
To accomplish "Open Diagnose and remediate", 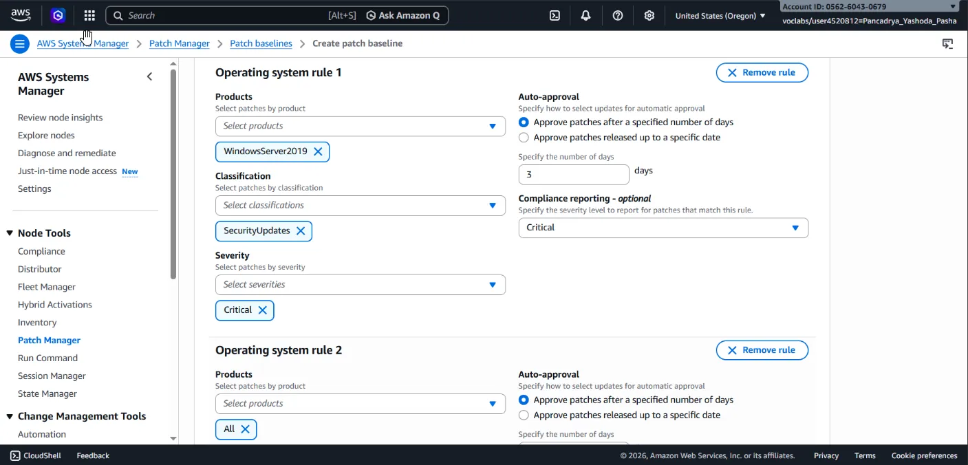I will click(67, 153).
